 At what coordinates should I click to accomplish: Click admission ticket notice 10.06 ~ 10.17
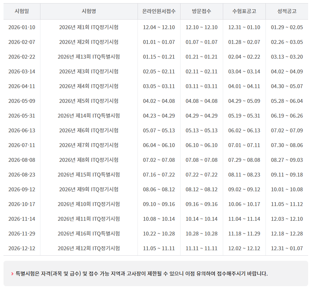(x=244, y=204)
